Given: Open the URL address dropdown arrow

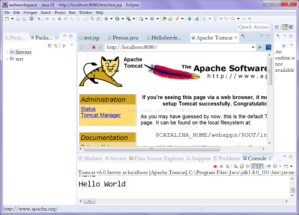Looking at the screenshot, I should click(253, 47).
